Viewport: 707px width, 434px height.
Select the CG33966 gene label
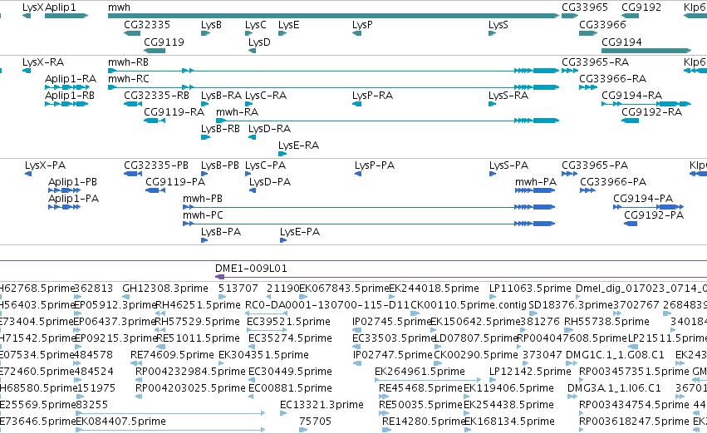[602, 25]
